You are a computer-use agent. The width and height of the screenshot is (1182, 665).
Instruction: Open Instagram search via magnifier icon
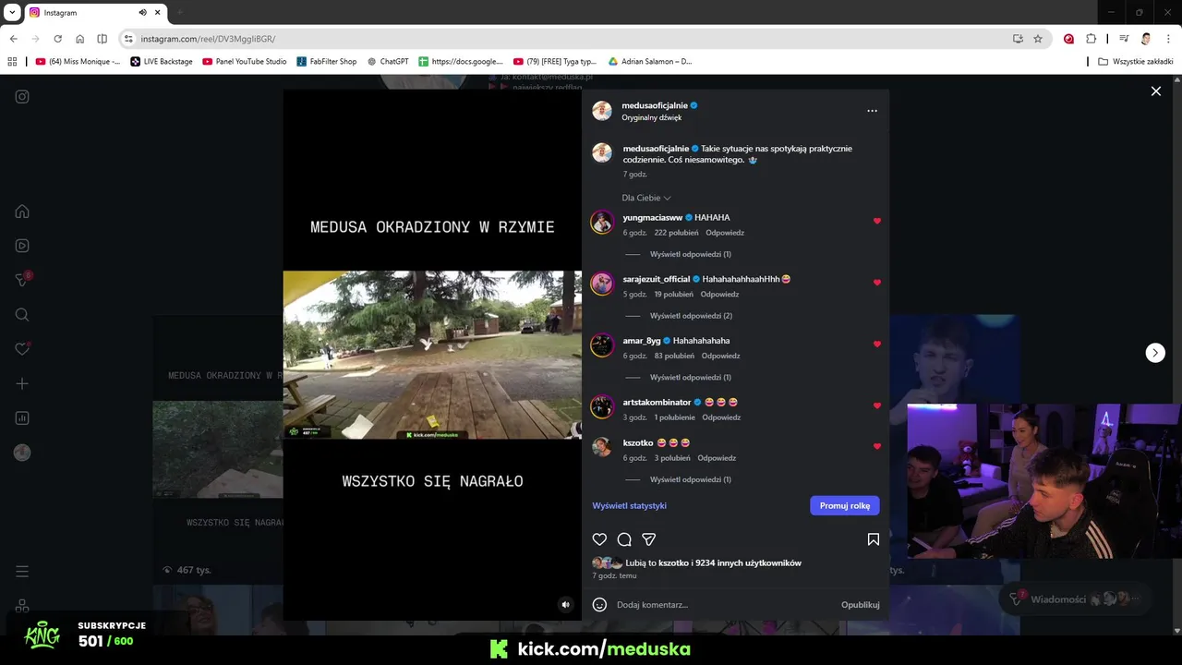click(x=22, y=315)
